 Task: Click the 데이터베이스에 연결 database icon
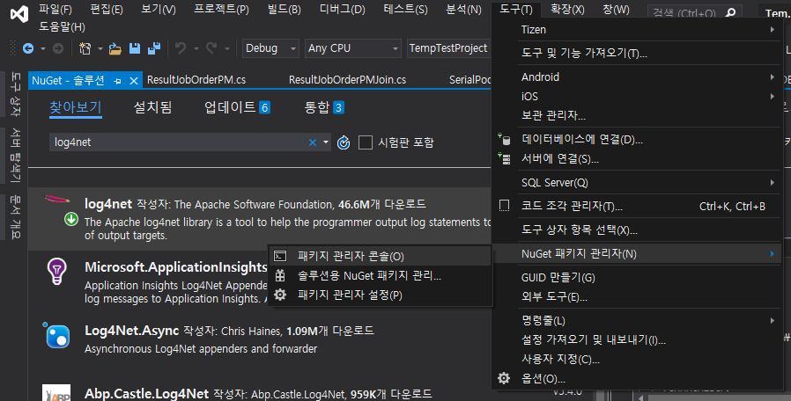[504, 139]
